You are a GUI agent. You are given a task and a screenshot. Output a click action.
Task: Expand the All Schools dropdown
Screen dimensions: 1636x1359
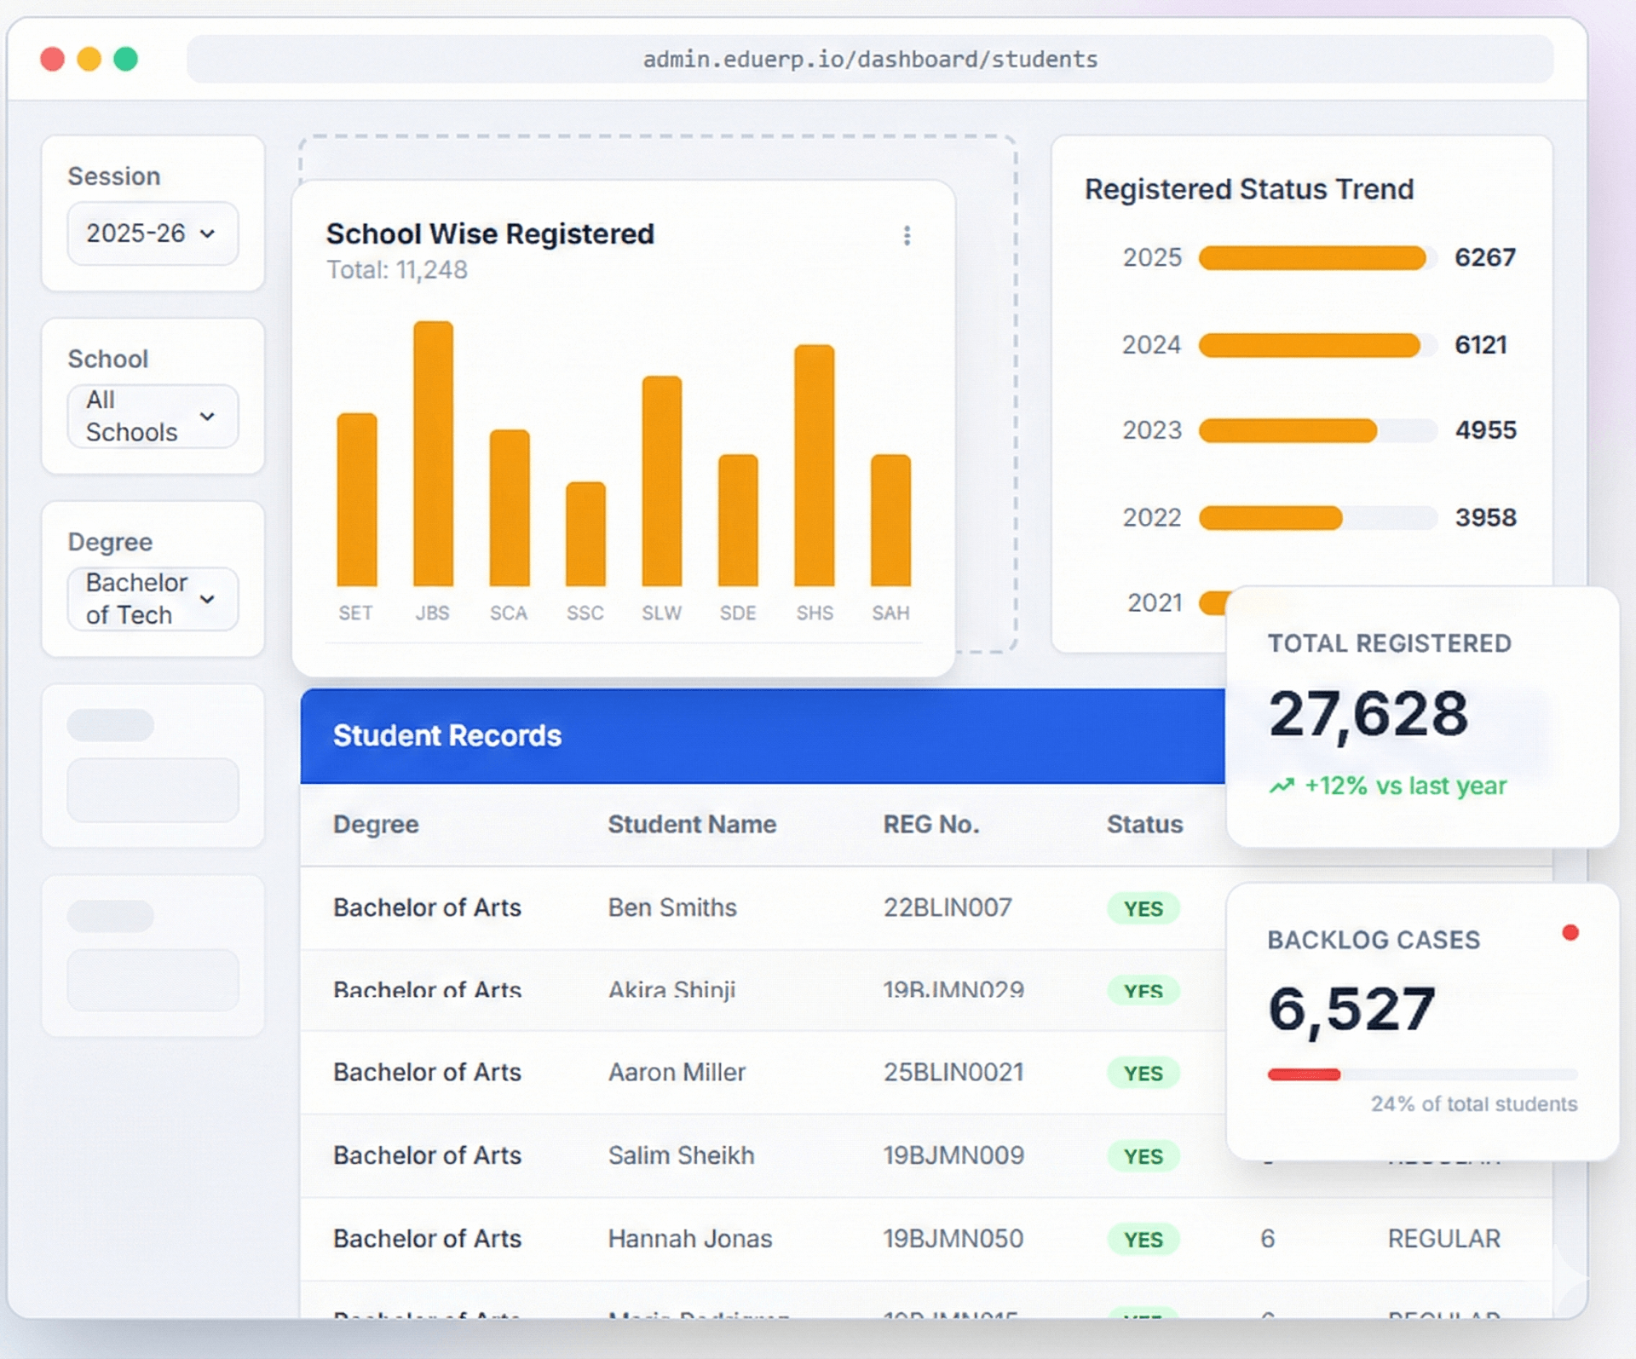153,416
